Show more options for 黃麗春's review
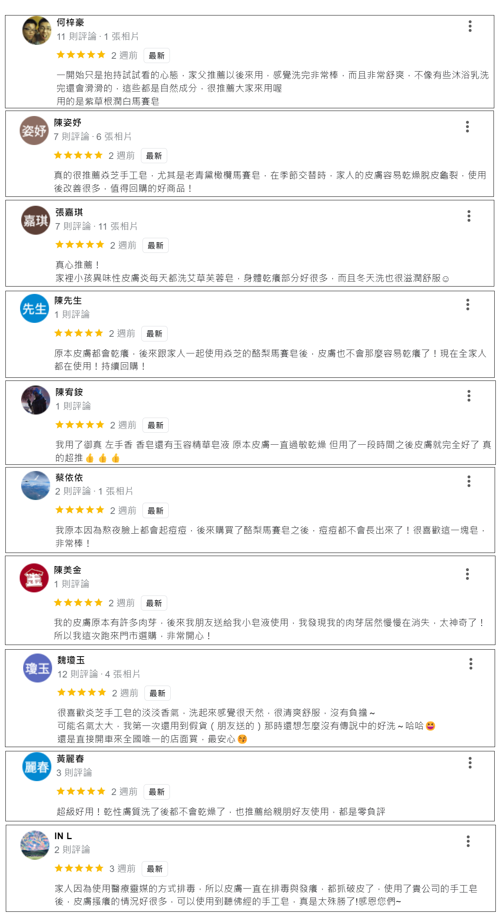Screen dimensions: 502x918 [x=470, y=763]
